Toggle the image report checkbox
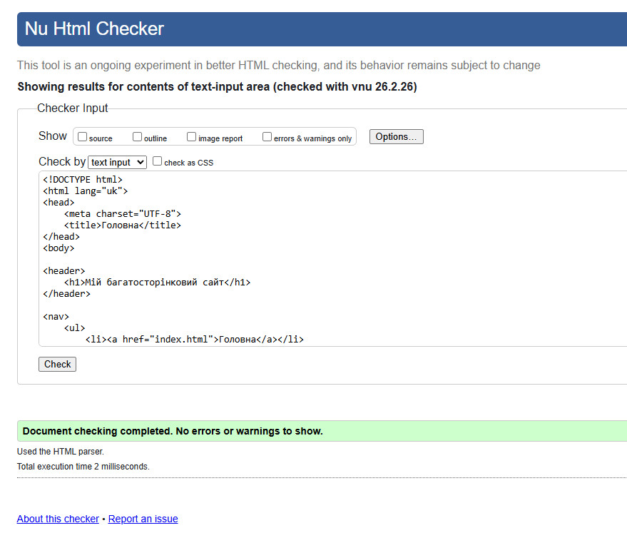Screen dimensions: 627x533 (192, 137)
